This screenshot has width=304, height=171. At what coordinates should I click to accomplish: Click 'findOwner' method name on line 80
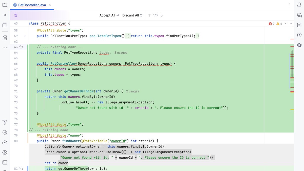pyautogui.click(x=71, y=141)
